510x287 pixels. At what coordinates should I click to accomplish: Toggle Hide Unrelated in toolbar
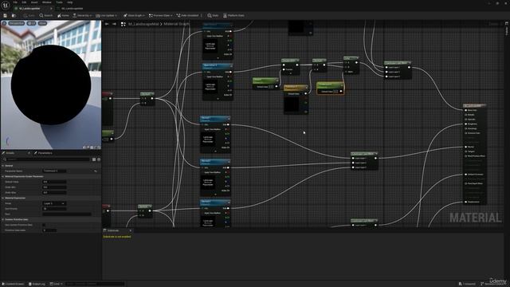point(188,15)
